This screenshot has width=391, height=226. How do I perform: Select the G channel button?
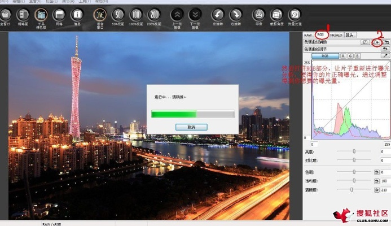tap(350, 56)
